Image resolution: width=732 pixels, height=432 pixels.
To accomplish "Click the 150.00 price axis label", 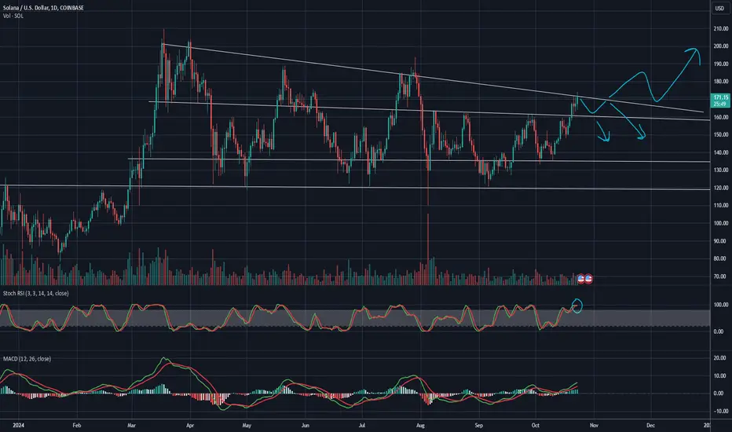I will tap(720, 134).
